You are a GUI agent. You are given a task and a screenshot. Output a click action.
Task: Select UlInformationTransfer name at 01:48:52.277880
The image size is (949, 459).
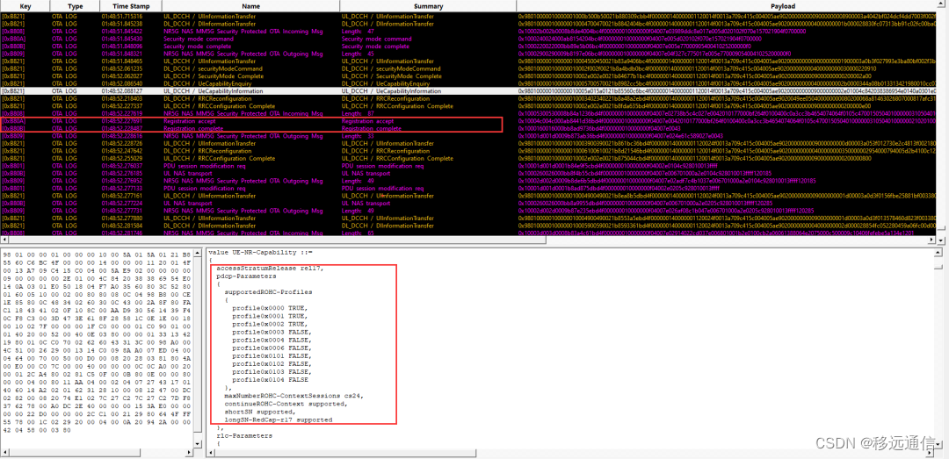209,218
